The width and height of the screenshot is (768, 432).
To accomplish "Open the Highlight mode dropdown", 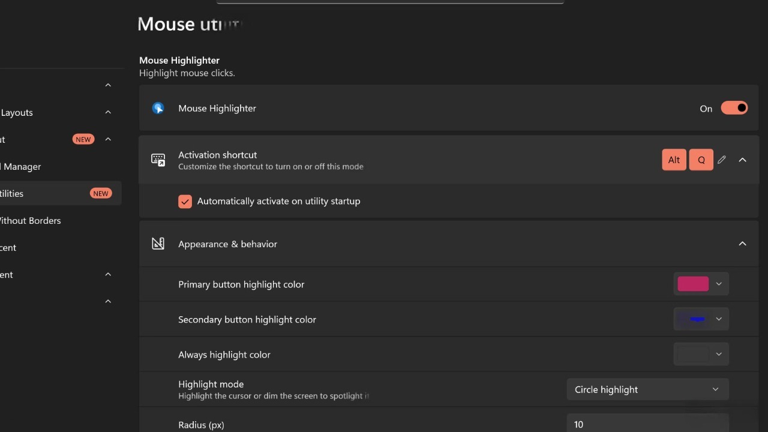I will tap(647, 389).
